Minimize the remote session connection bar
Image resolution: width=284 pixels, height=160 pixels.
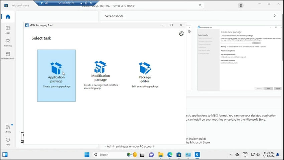coord(81,3)
